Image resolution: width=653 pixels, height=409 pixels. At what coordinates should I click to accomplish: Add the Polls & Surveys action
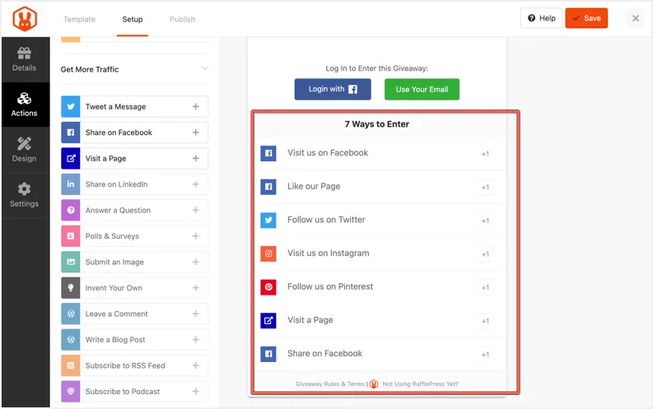pos(195,236)
